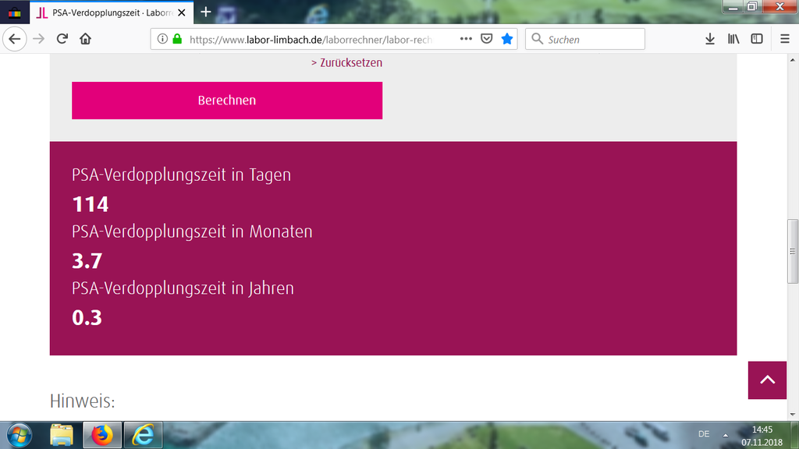This screenshot has width=799, height=449.
Task: Open File Explorer from taskbar
Action: [x=62, y=435]
